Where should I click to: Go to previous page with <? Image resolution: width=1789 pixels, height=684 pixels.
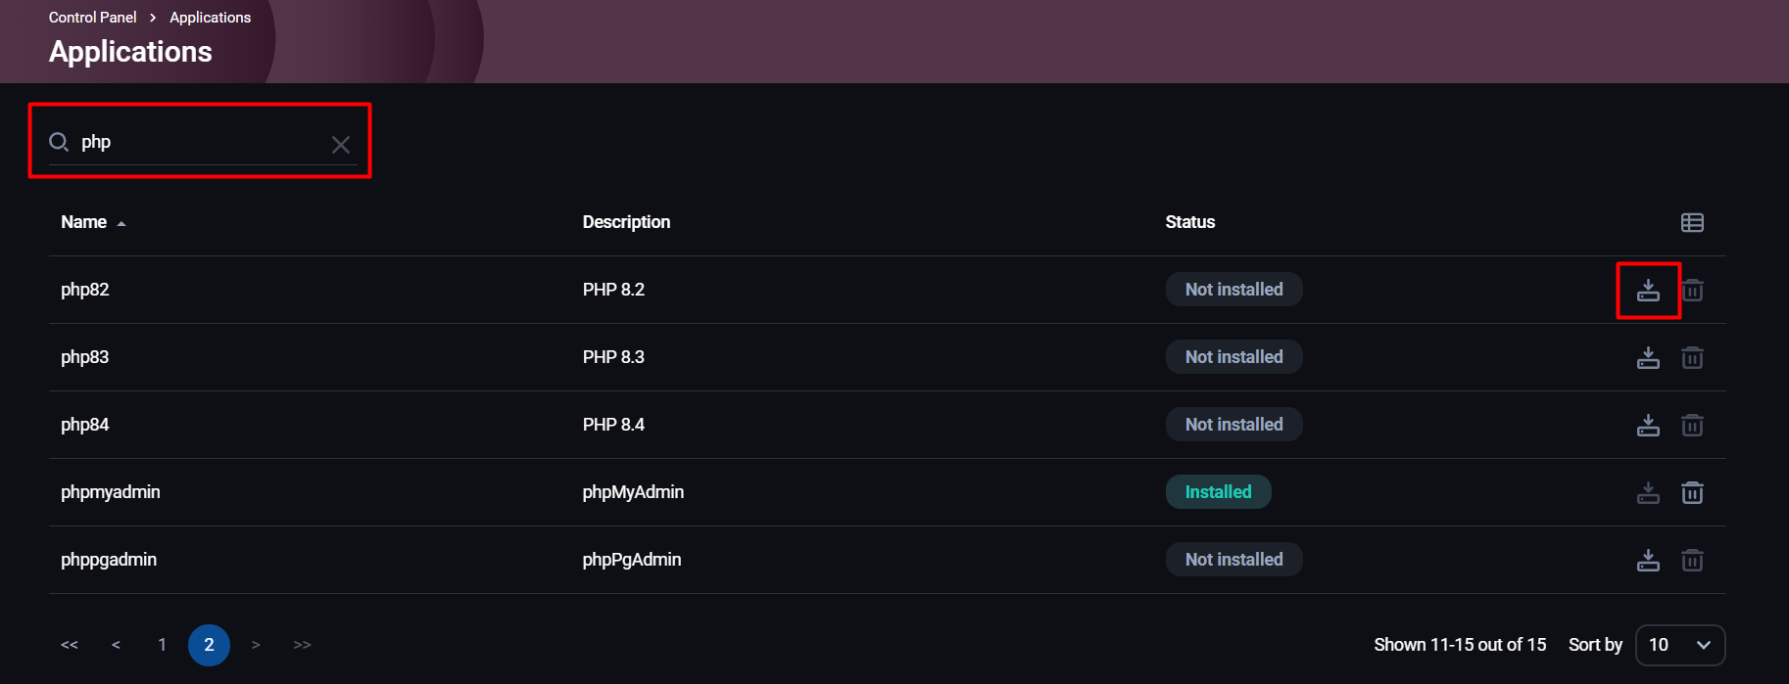point(116,645)
